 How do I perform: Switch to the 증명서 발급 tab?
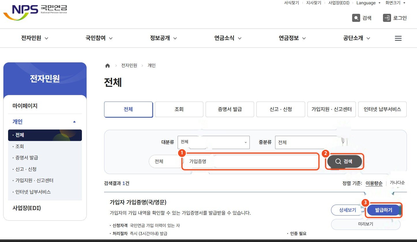[230, 109]
